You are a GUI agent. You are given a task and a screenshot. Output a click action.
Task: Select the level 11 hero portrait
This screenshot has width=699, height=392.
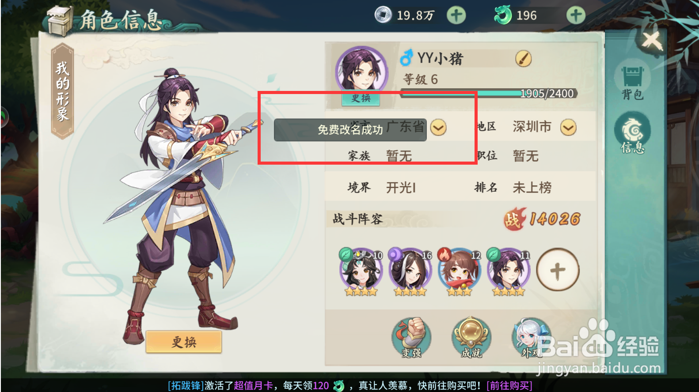point(508,271)
